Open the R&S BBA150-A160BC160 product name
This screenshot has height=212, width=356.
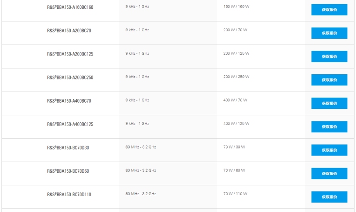pos(70,7)
